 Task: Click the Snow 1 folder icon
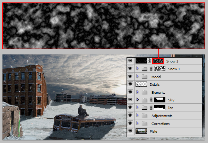(144, 69)
